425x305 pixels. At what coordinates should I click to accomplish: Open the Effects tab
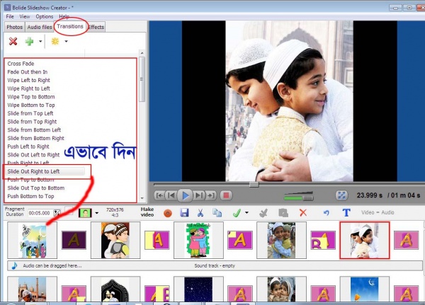(x=96, y=27)
